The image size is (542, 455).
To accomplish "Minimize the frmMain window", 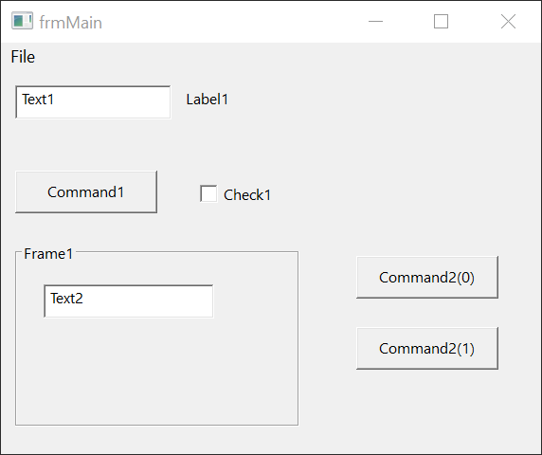I will point(376,22).
